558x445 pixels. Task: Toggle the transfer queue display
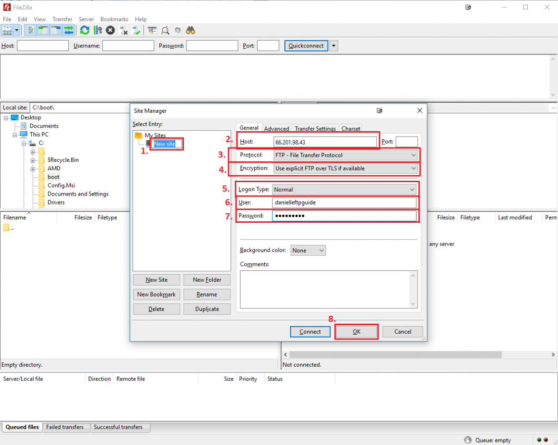pos(69,30)
